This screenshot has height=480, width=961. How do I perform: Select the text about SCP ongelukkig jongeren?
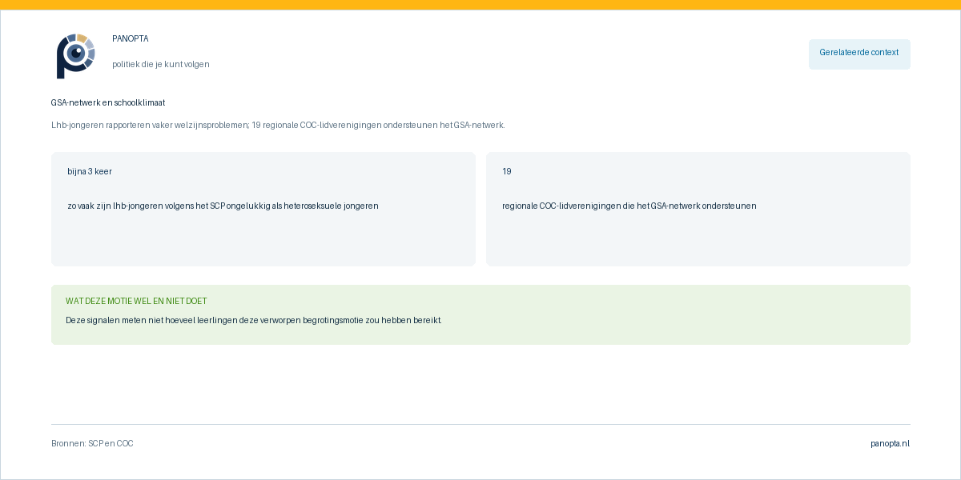[223, 206]
